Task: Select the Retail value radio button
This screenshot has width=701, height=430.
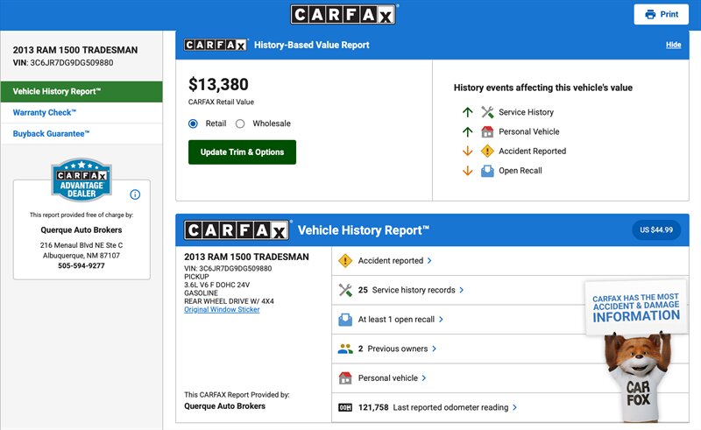Action: coord(194,123)
